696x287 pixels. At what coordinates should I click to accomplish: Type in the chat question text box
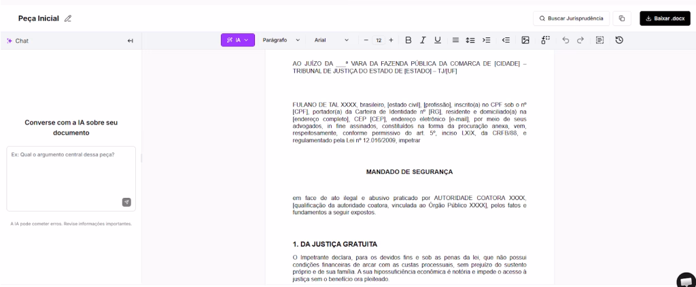coord(71,179)
